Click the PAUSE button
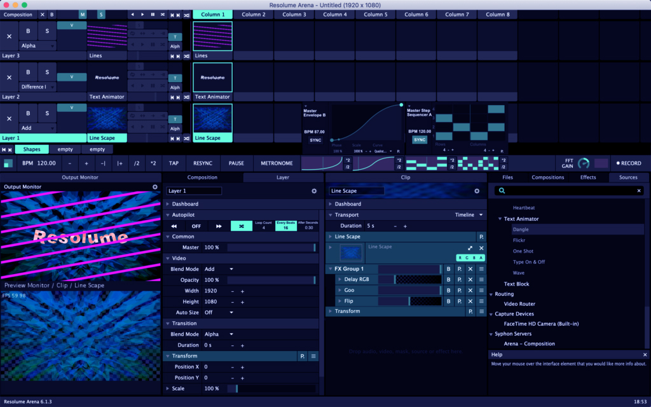This screenshot has width=651, height=407. point(236,163)
